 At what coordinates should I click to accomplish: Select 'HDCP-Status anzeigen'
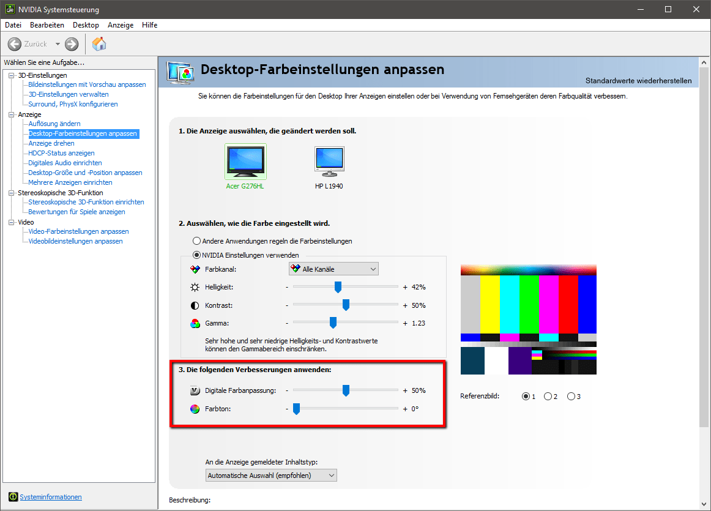click(x=61, y=153)
